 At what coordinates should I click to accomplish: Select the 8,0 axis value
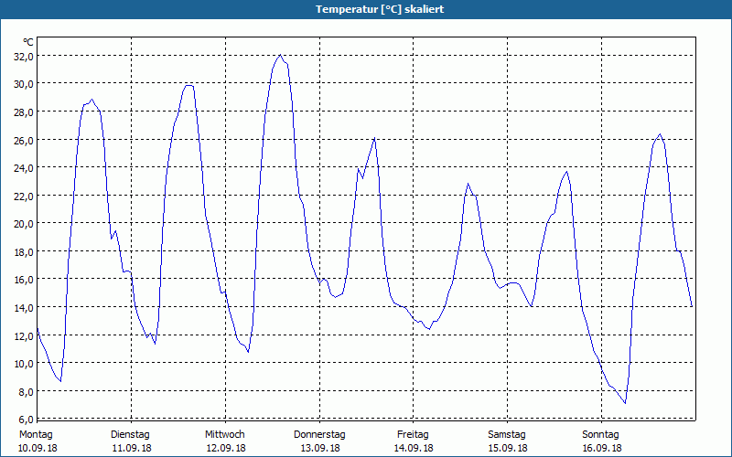pos(26,392)
